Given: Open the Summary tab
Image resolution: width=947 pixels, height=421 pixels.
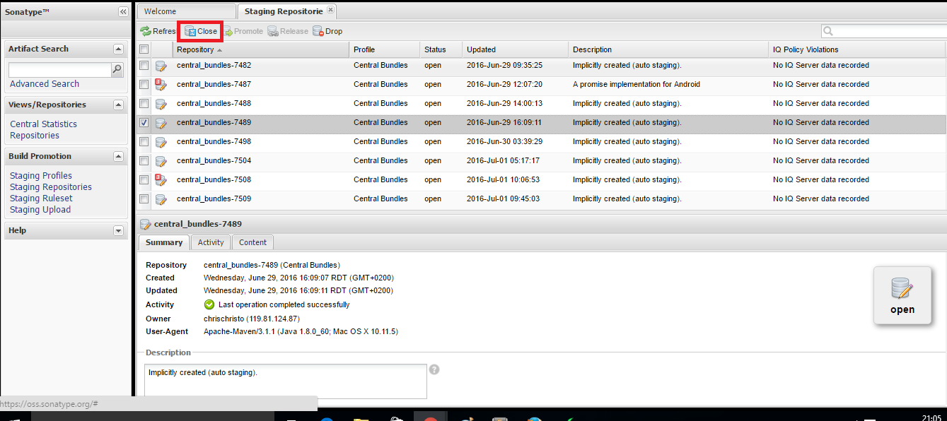Looking at the screenshot, I should tap(164, 242).
